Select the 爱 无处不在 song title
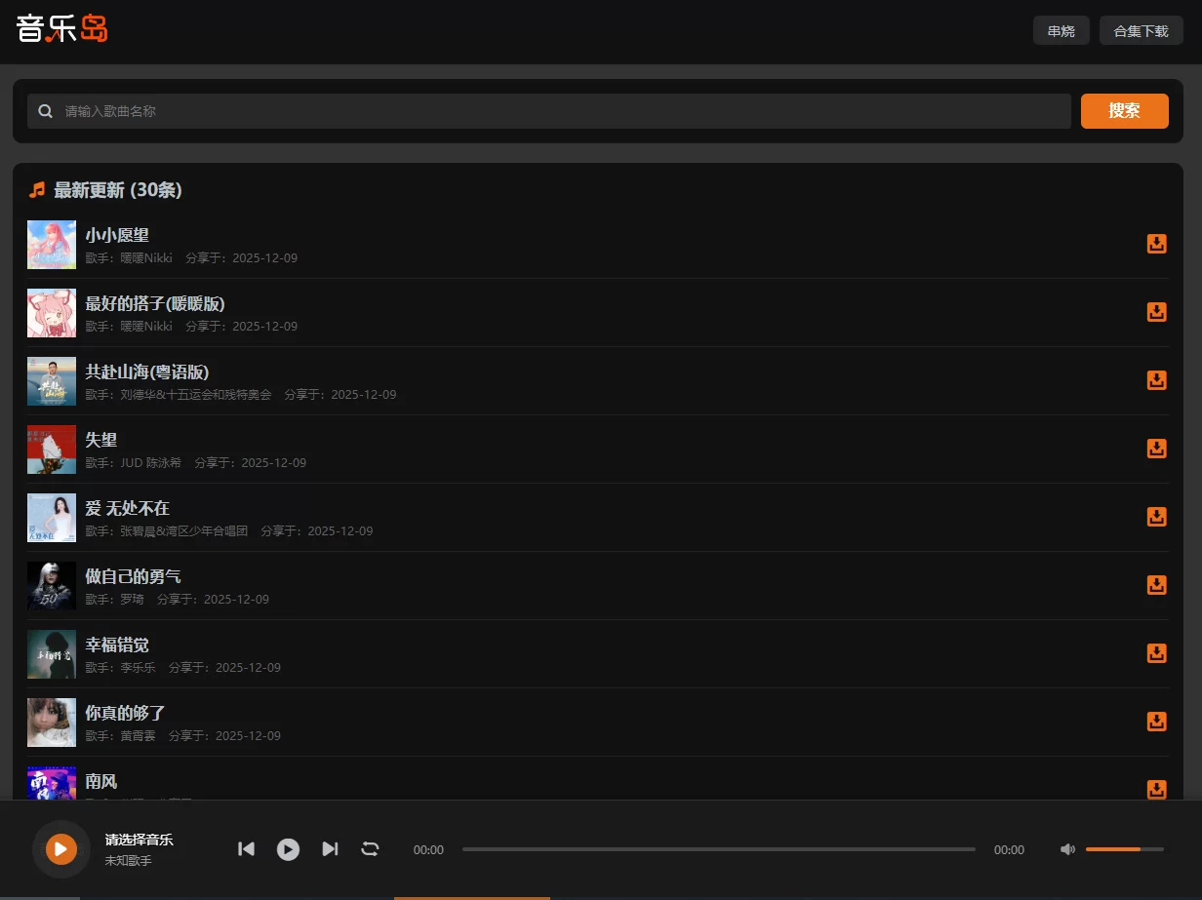1202x900 pixels. coord(128,508)
